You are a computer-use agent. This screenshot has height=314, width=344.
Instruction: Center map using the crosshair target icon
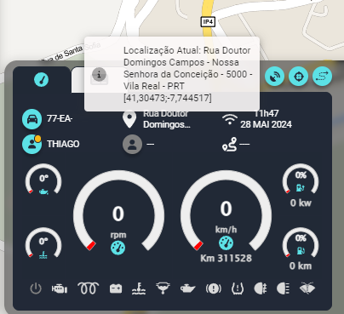tap(298, 77)
